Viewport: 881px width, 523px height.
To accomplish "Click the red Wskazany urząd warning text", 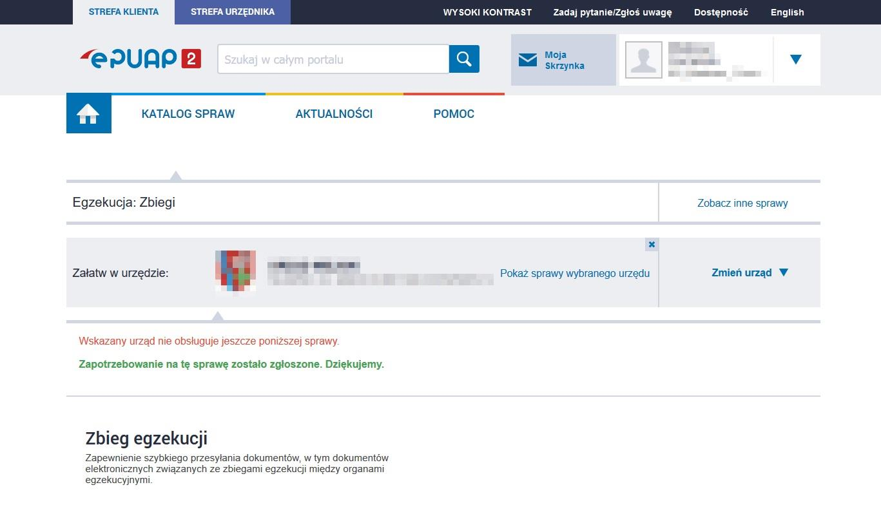I will coord(209,341).
